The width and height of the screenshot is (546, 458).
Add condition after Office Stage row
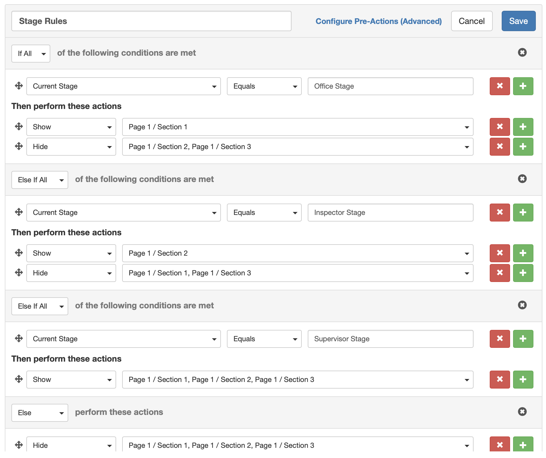click(x=523, y=86)
